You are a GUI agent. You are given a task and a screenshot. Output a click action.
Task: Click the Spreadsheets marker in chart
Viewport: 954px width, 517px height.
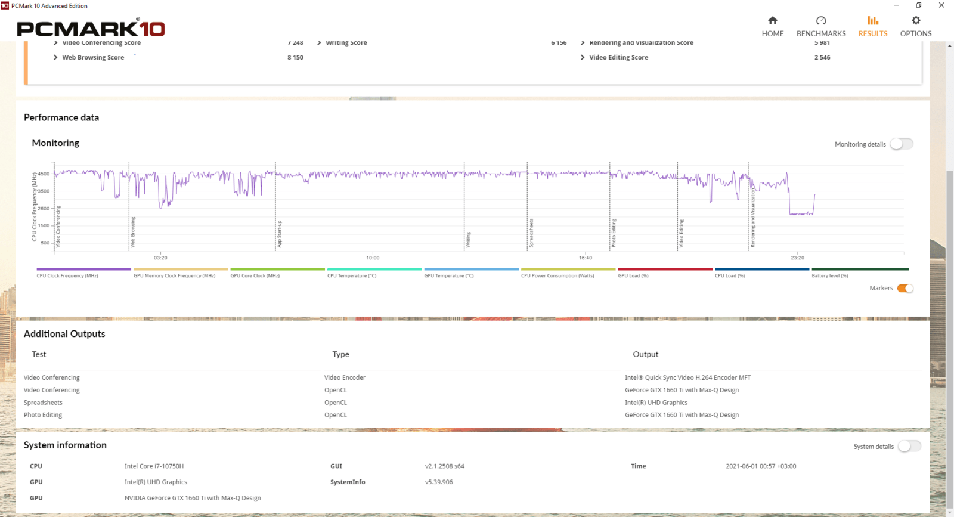pos(531,233)
